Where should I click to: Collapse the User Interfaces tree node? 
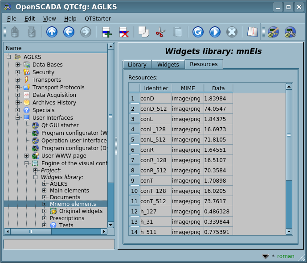[x=18, y=118]
